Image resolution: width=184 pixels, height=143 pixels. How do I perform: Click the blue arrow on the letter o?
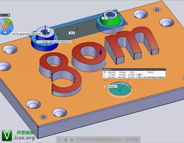pyautogui.click(x=101, y=52)
